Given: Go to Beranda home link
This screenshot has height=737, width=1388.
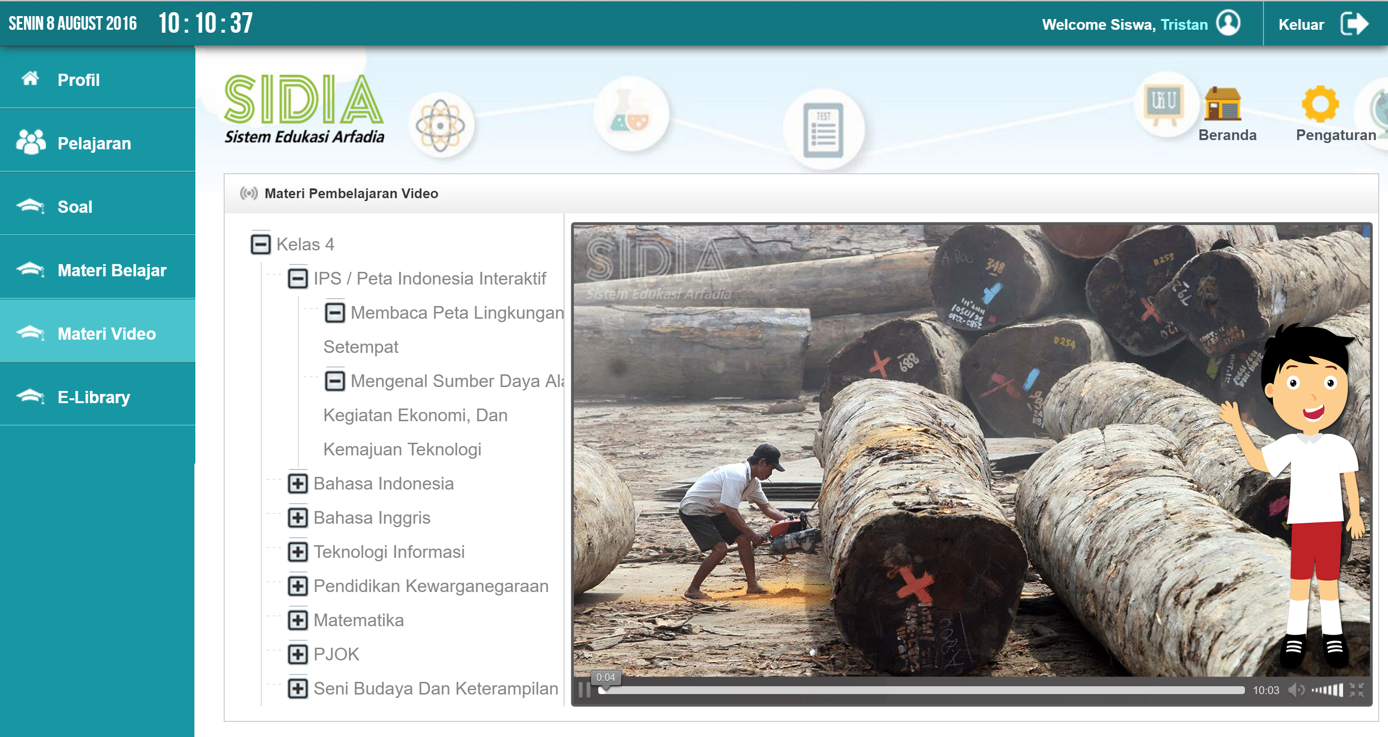Looking at the screenshot, I should [x=1227, y=135].
